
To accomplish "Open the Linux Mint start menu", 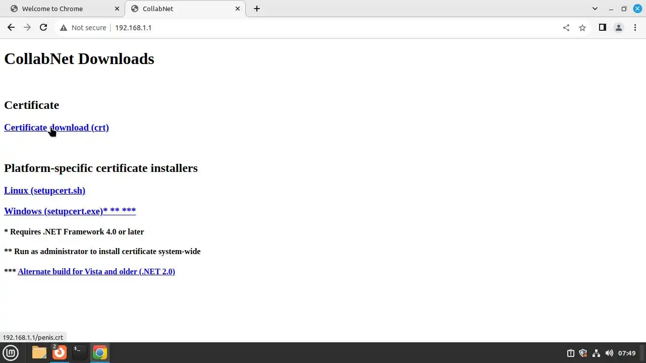I will click(11, 352).
